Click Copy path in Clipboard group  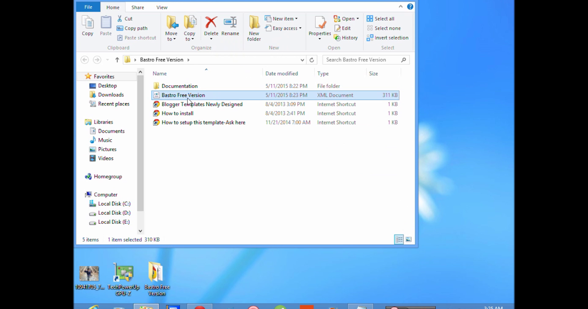(x=132, y=28)
